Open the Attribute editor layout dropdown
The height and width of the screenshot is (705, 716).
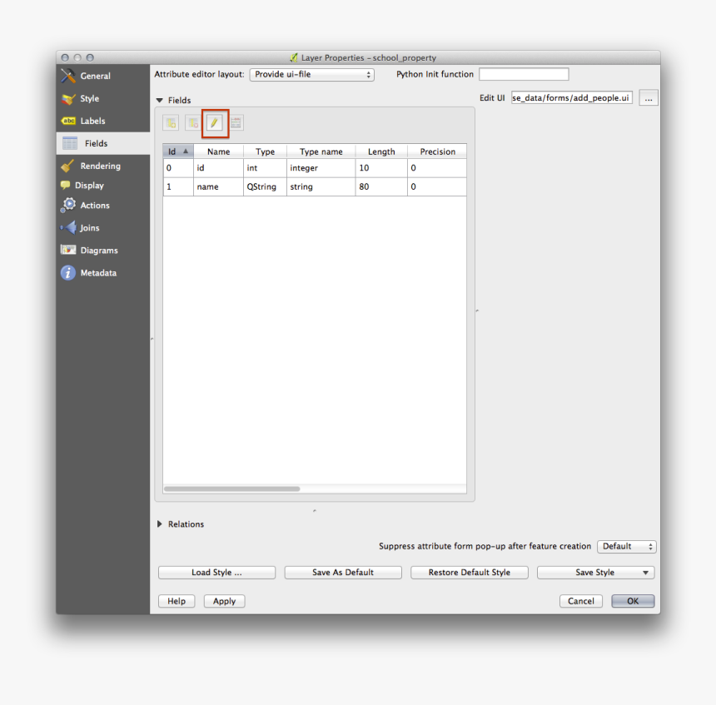click(x=311, y=74)
